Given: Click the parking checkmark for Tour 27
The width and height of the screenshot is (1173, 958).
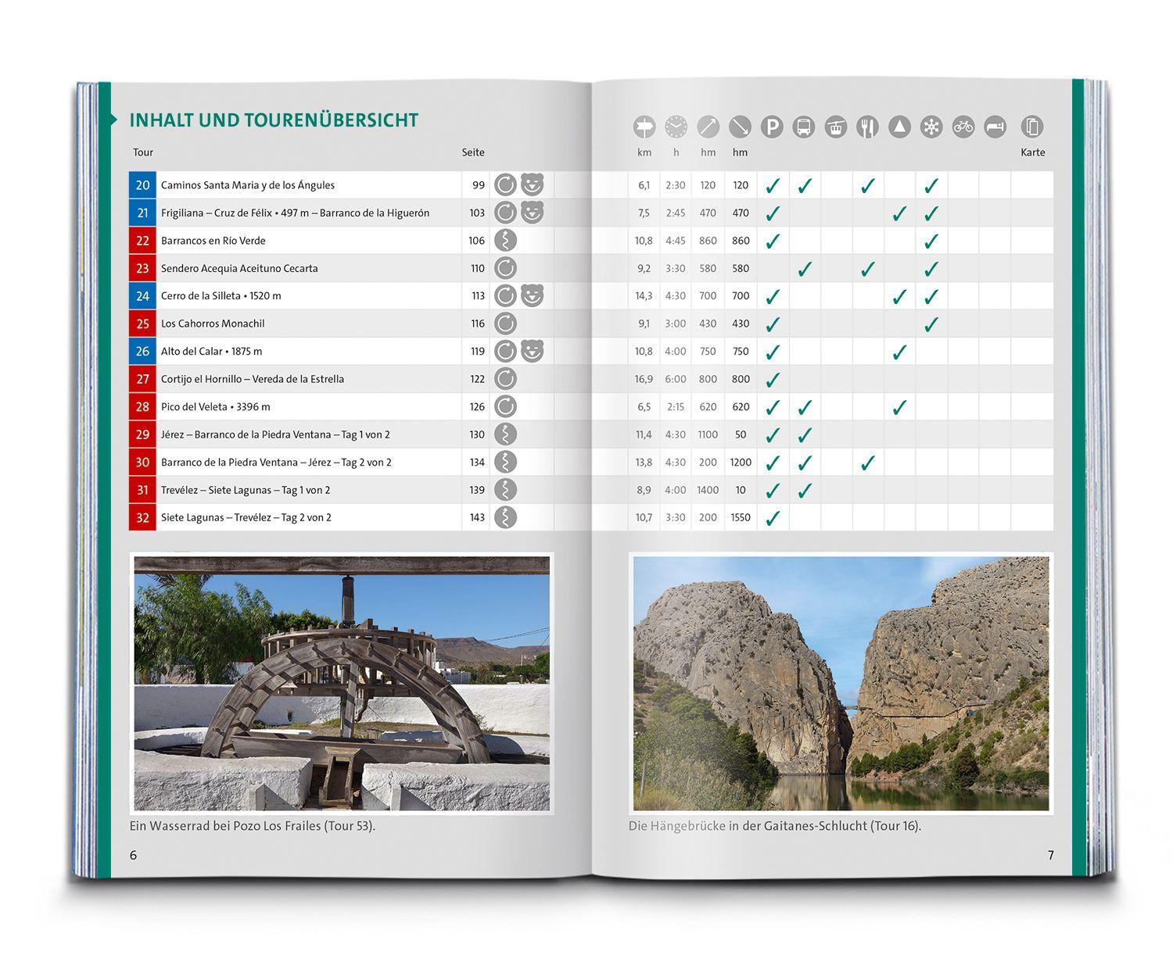Looking at the screenshot, I should coord(773,380).
